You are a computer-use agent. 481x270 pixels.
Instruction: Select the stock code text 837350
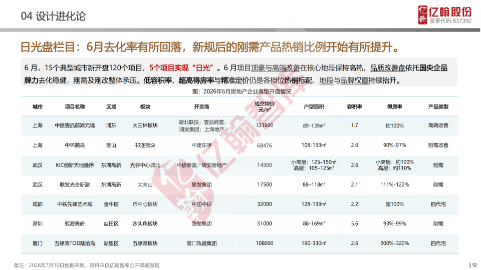(x=462, y=21)
